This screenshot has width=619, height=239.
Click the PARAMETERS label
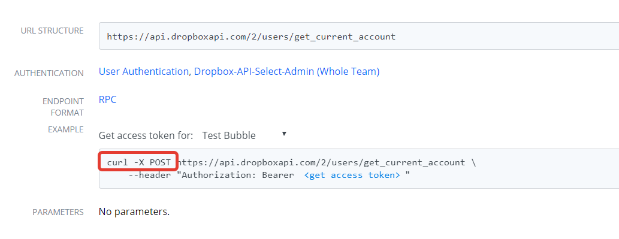pos(58,212)
